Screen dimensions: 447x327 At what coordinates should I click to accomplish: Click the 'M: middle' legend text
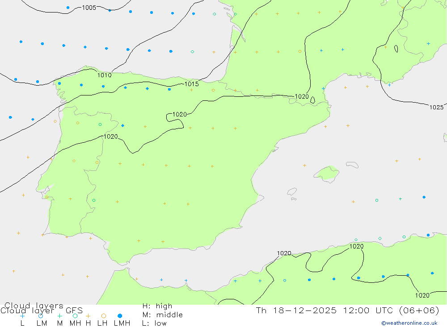(163, 315)
